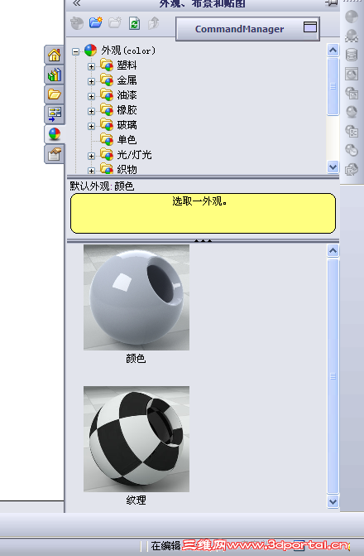Click the tree panel scroll-up arrow
The height and width of the screenshot is (556, 364).
point(333,51)
